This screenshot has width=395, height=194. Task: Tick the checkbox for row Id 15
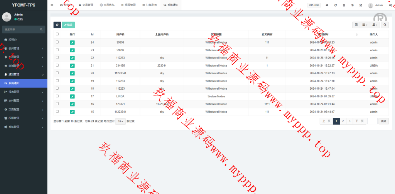(57, 111)
